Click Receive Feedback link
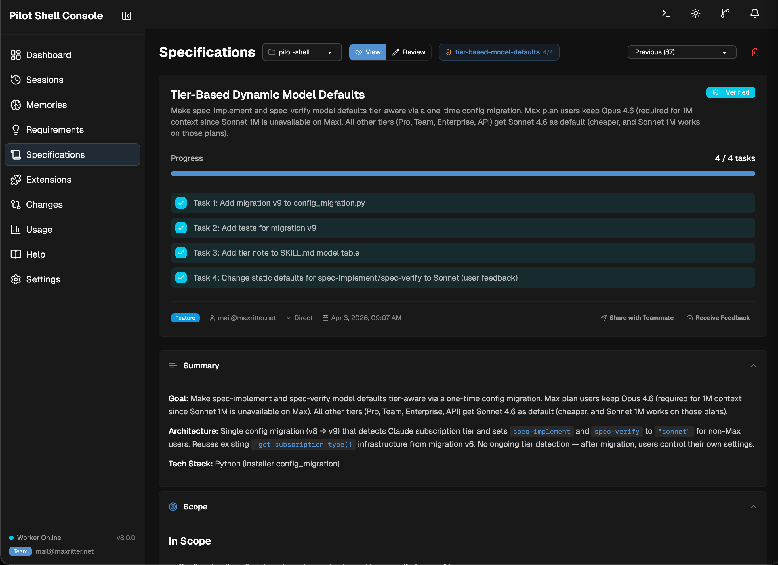This screenshot has height=565, width=778. (718, 318)
